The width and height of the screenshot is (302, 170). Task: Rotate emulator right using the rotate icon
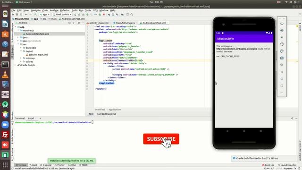point(282,51)
